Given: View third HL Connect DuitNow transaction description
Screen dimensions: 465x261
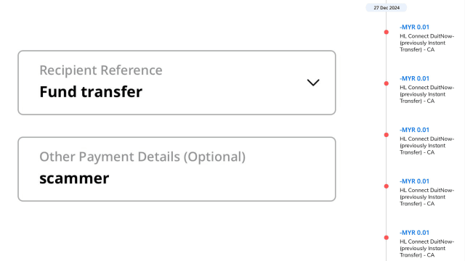Looking at the screenshot, I should point(426,146).
